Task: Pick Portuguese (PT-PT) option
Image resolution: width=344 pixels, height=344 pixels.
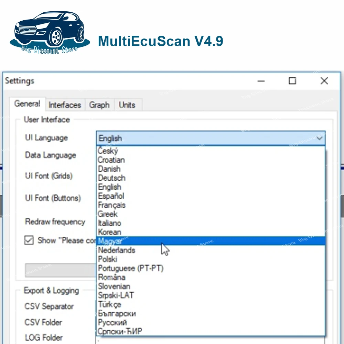Action: click(x=211, y=268)
